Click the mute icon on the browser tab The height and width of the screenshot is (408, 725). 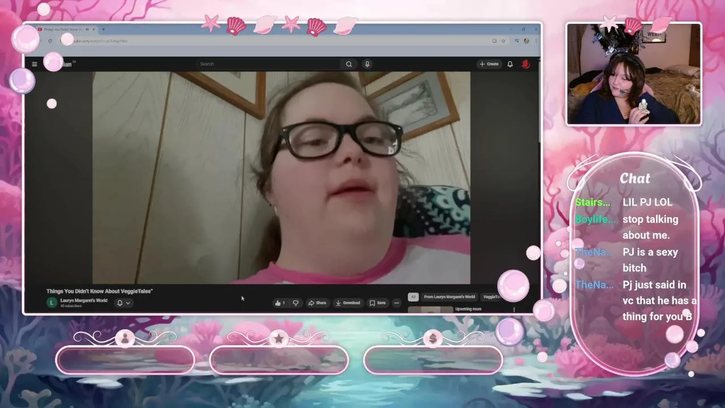tap(87, 29)
